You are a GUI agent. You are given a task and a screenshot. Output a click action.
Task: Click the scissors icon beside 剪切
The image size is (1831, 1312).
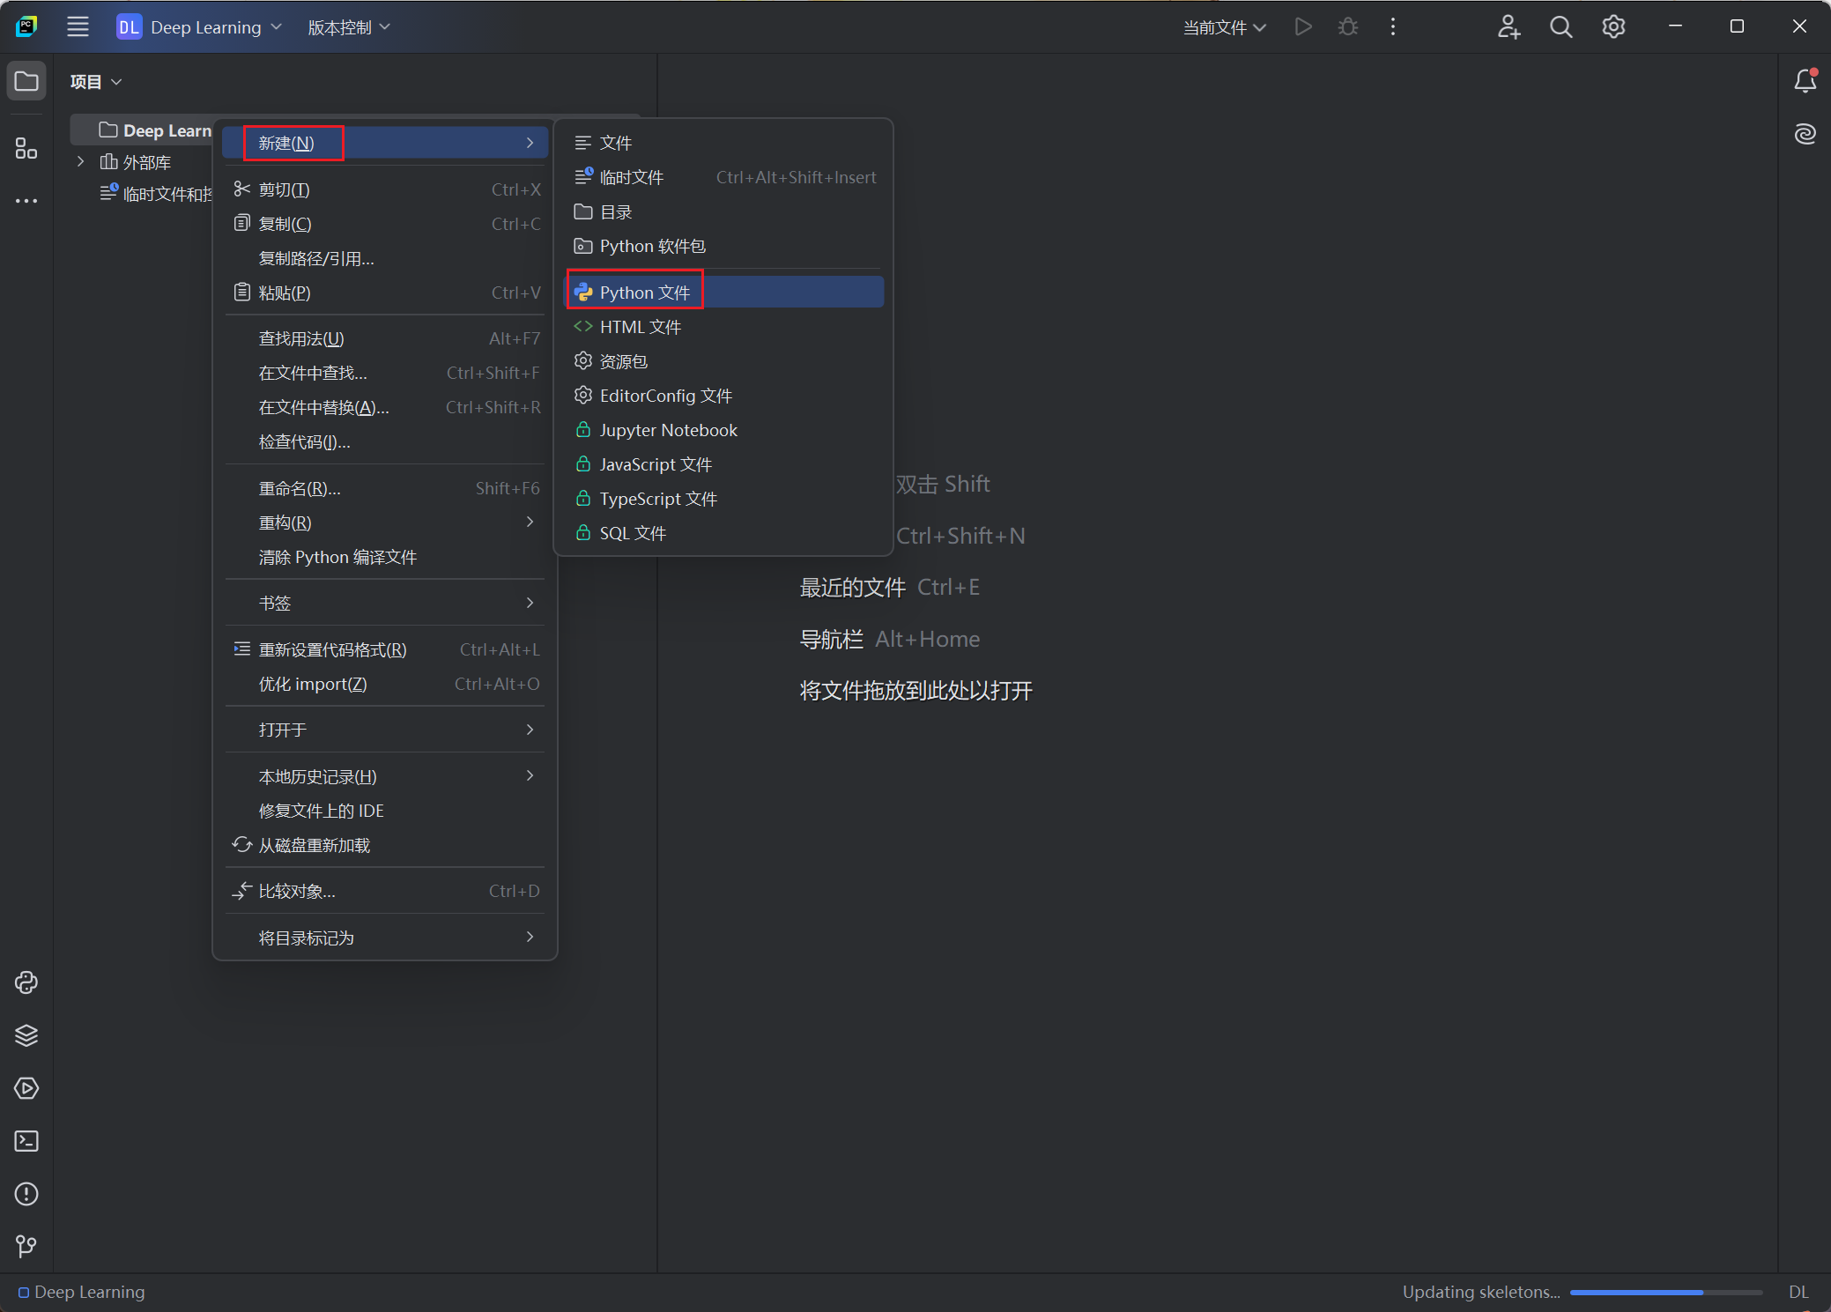tap(241, 189)
